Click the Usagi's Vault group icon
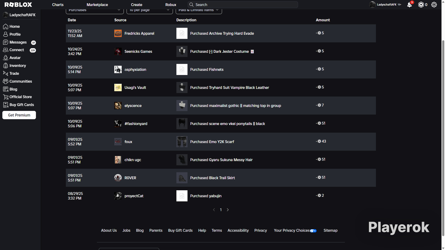445x250 pixels. coord(118,87)
